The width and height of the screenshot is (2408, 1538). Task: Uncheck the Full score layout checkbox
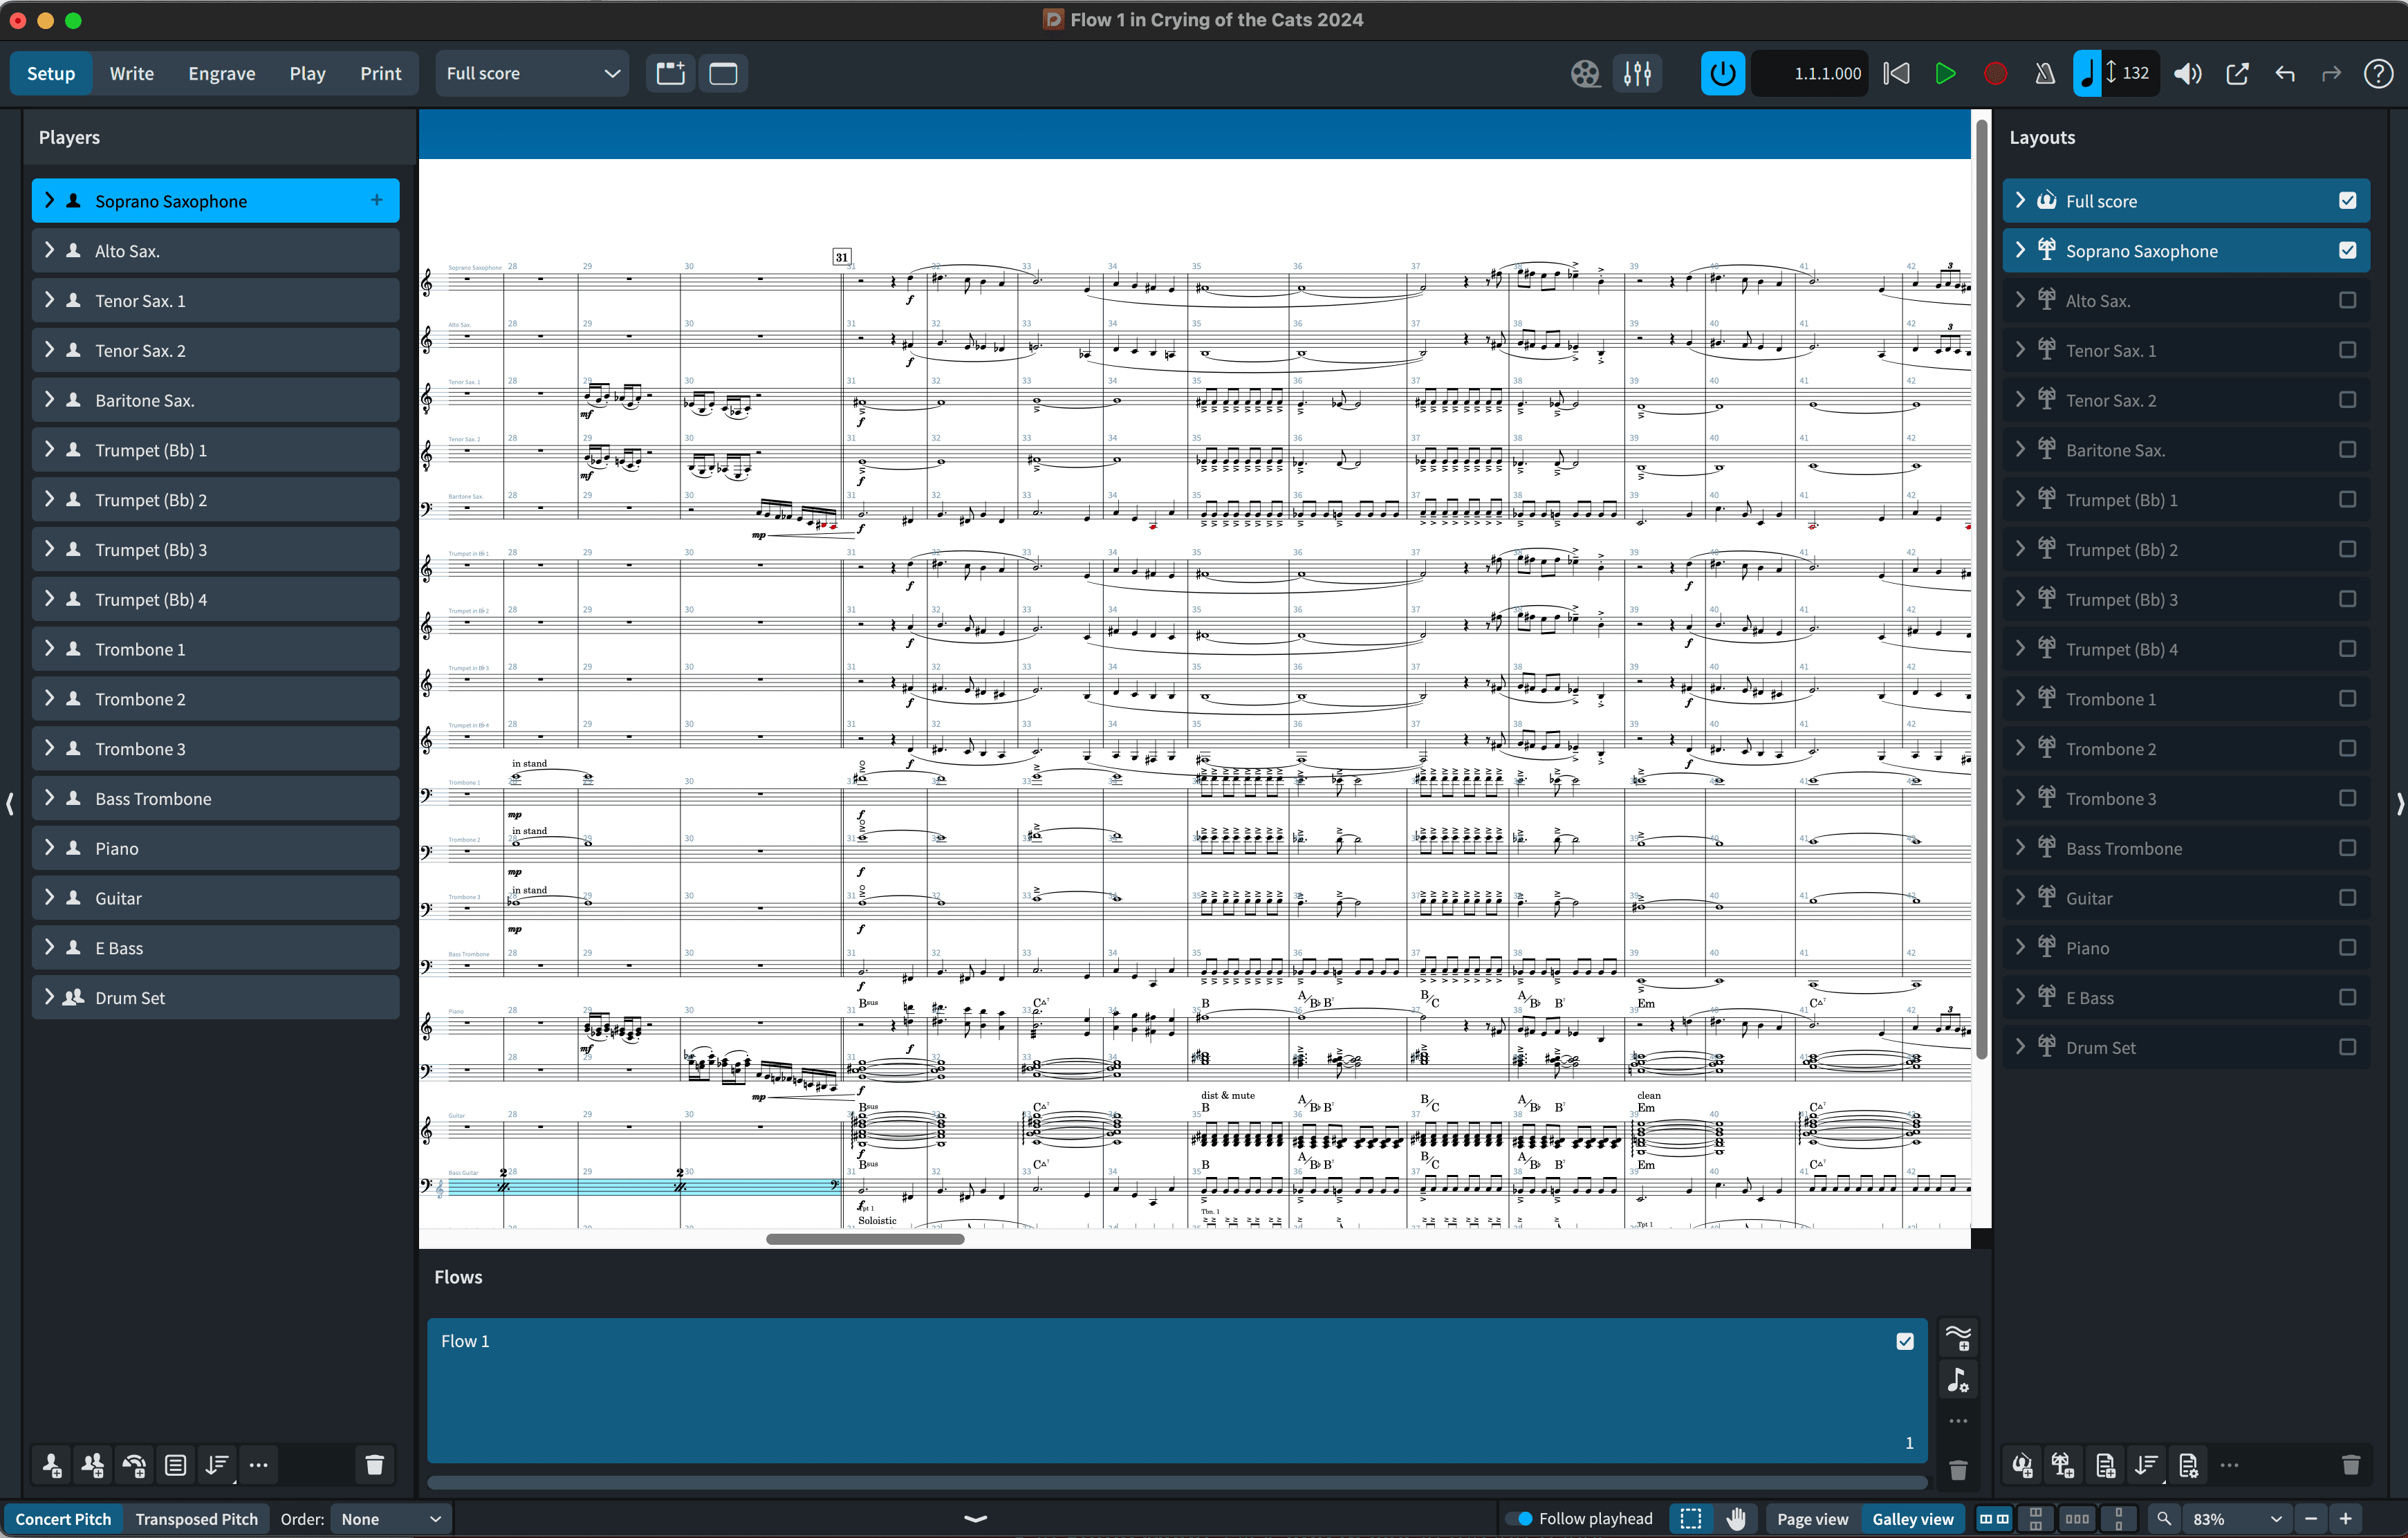2348,201
